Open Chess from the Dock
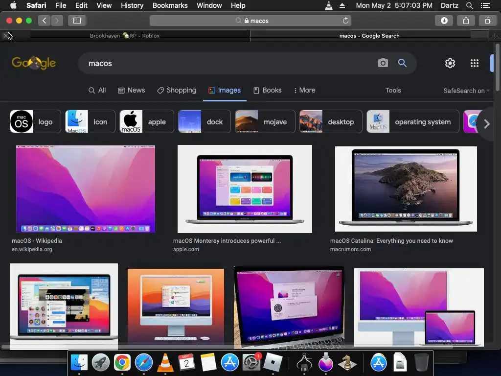Screen dimensions: 501x376 click(x=347, y=363)
